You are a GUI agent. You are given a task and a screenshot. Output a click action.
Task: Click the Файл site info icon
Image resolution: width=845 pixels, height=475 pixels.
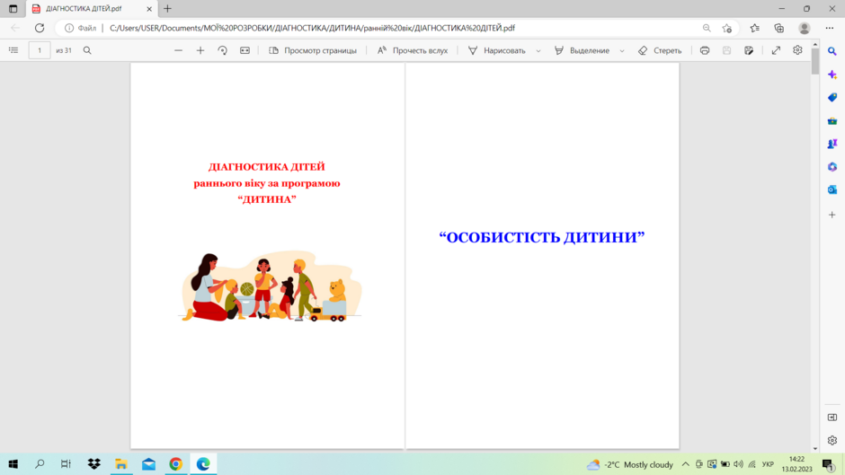coord(80,28)
